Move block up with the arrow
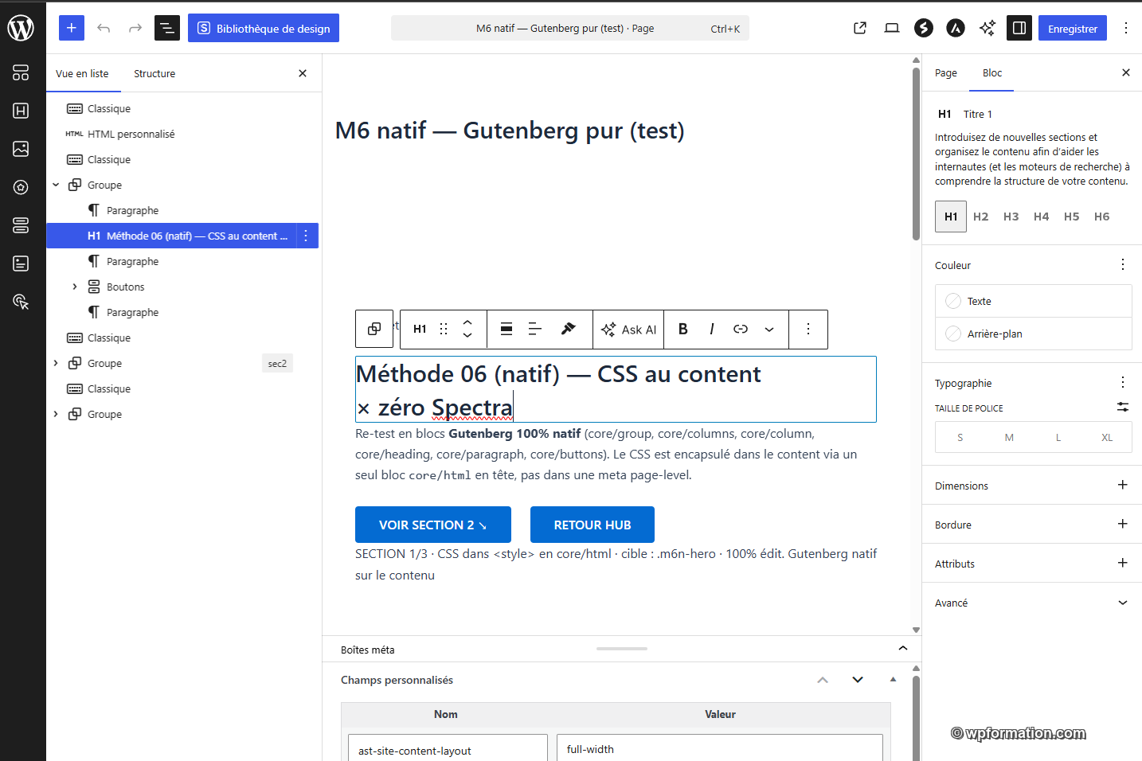1142x761 pixels. (467, 322)
